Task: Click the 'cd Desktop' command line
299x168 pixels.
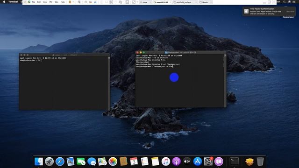Action: click(152, 58)
